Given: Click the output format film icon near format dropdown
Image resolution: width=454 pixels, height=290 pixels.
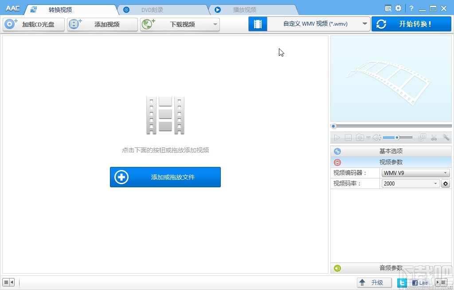Looking at the screenshot, I should tap(258, 23).
